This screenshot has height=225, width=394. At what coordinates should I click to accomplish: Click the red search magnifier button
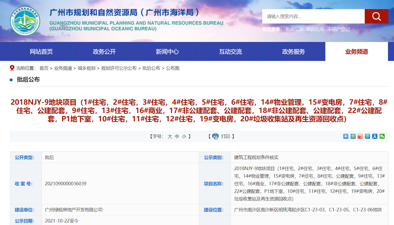pos(376,16)
